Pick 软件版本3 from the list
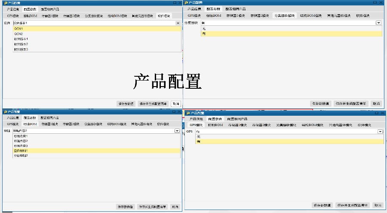The height and width of the screenshot is (213, 387). (x=21, y=49)
